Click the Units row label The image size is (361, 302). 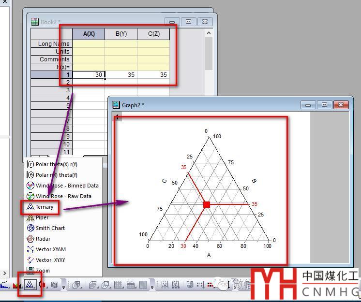52,52
